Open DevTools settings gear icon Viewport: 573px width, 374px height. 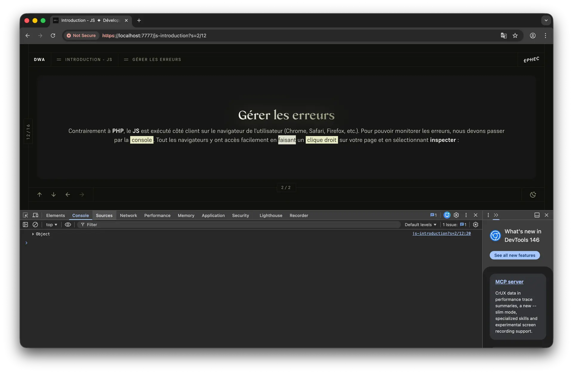(456, 215)
